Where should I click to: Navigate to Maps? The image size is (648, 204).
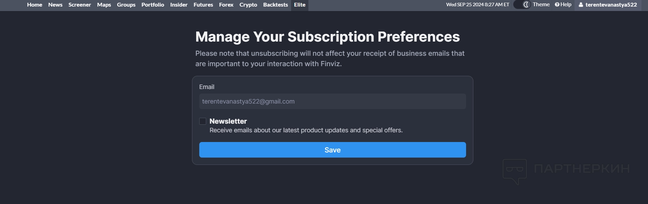(104, 5)
